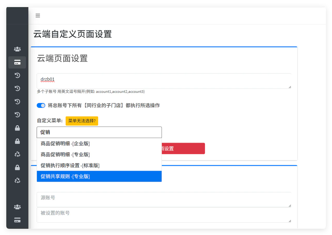
Task: Click the 云端自定义页面设置 page title
Action: [73, 34]
